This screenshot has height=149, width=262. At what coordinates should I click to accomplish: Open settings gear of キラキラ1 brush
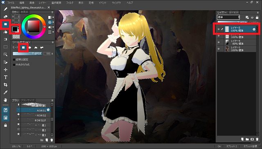tap(48, 110)
